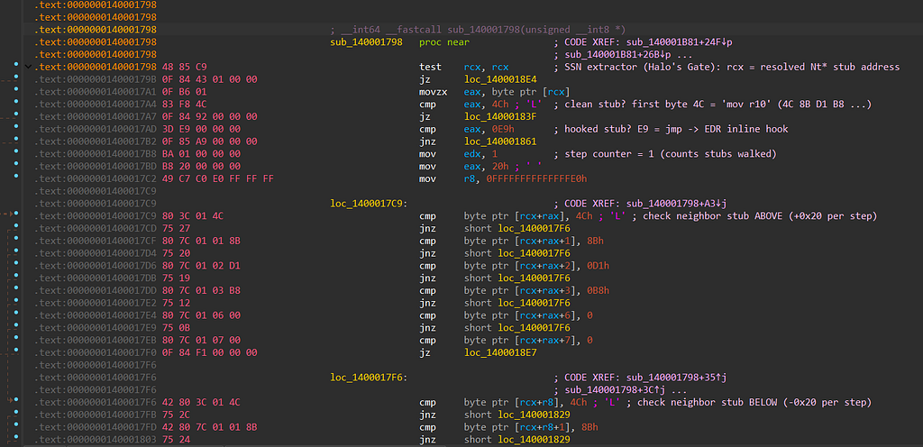Click the 'step counter = 1' comment

pos(664,154)
